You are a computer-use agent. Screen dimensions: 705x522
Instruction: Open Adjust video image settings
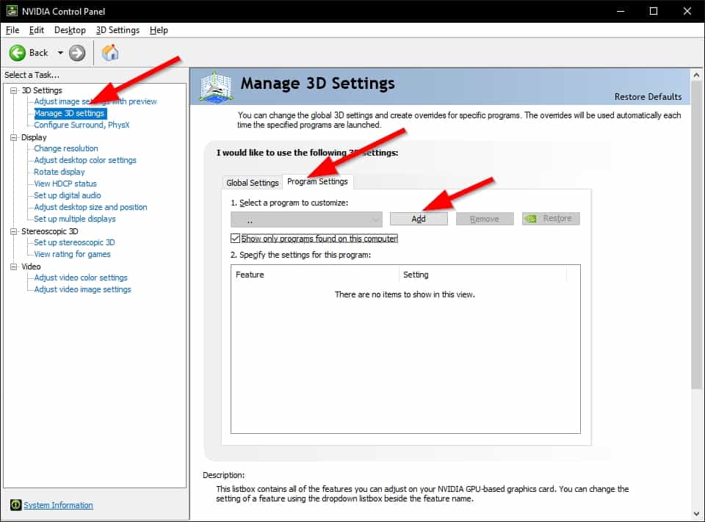click(x=82, y=289)
